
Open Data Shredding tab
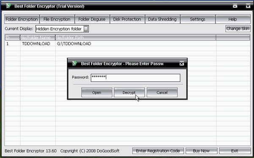pyautogui.click(x=163, y=19)
